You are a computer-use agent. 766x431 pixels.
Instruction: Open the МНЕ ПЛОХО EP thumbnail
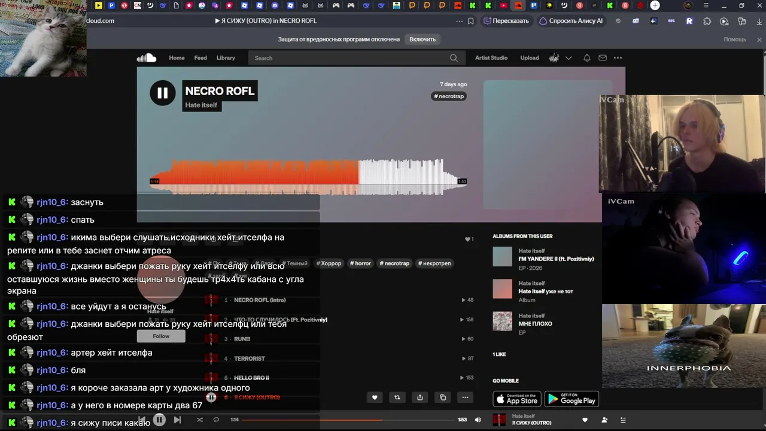[x=503, y=321]
